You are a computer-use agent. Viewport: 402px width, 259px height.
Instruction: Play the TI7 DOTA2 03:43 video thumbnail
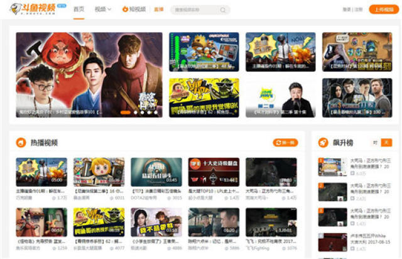[156, 172]
